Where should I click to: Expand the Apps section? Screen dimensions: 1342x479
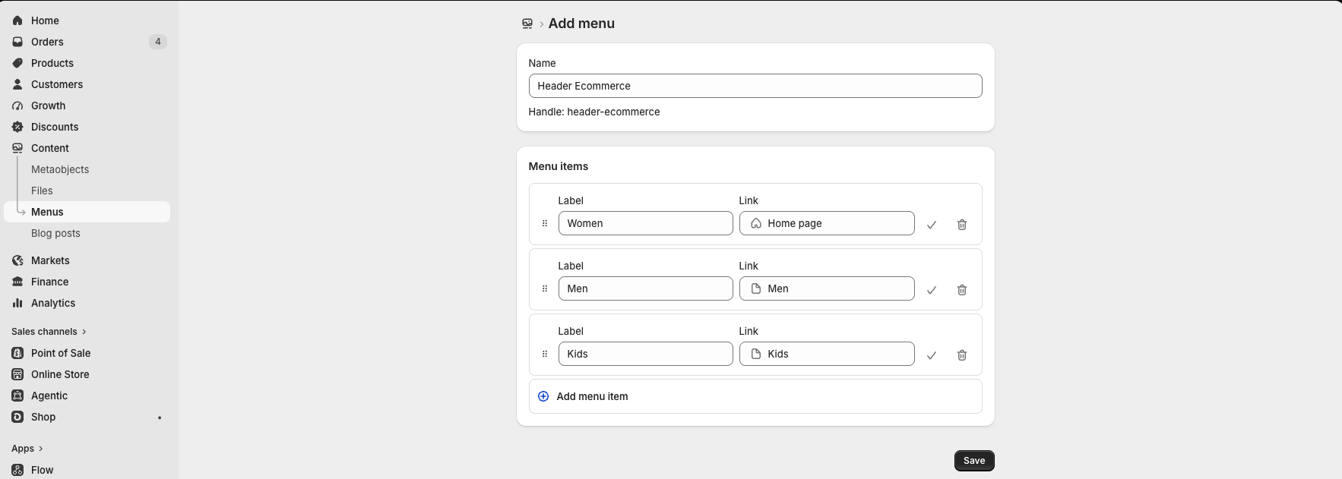27,449
